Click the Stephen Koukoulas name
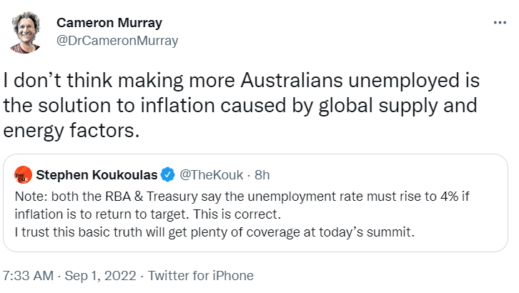This screenshot has width=519, height=293. (x=97, y=174)
